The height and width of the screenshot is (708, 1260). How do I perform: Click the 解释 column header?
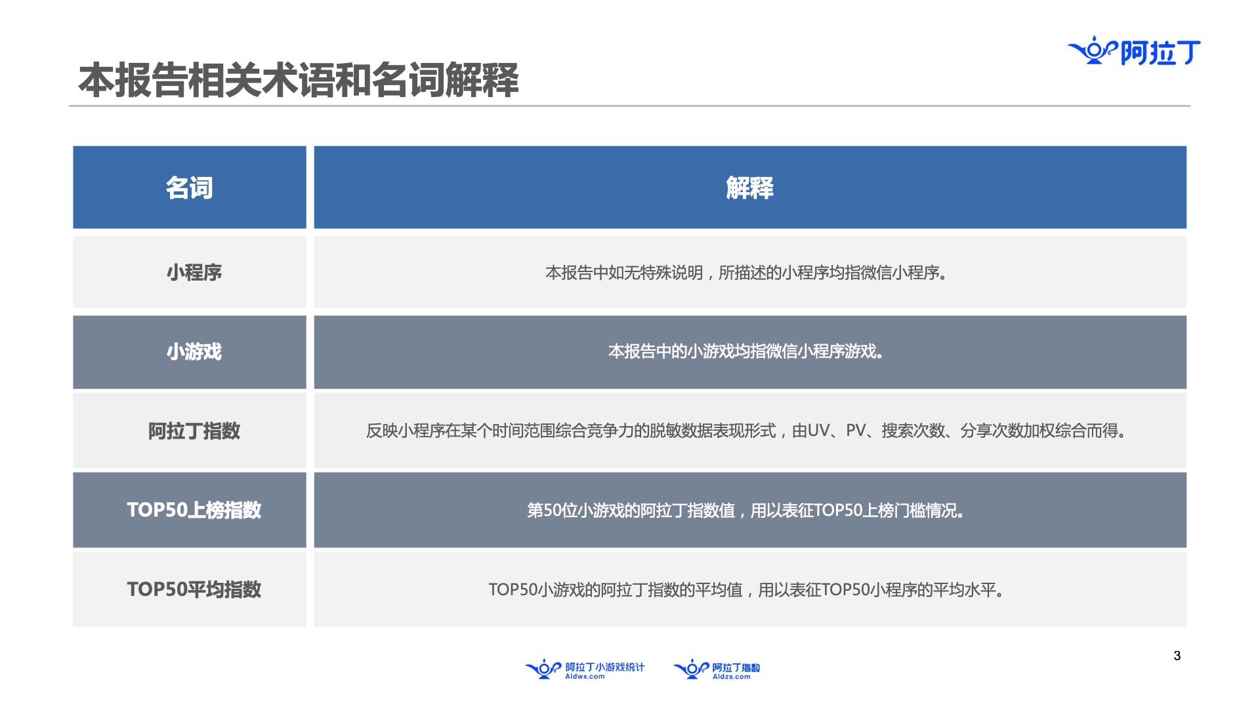750,187
